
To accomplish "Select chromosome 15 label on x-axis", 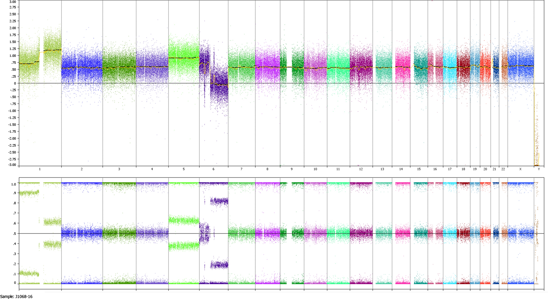I will [419, 169].
